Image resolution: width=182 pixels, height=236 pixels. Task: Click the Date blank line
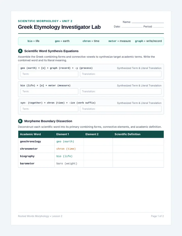point(132,27)
